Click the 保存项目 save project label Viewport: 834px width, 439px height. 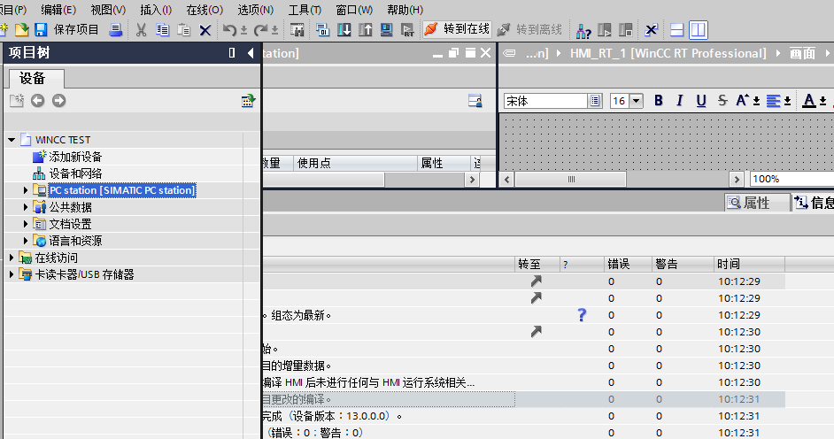76,30
